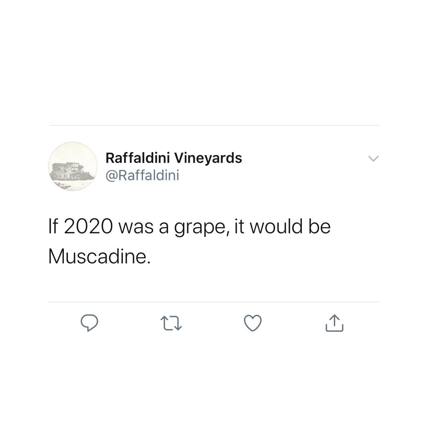Toggle the heart favorite on this tweet
This screenshot has width=423, height=423.
(253, 323)
